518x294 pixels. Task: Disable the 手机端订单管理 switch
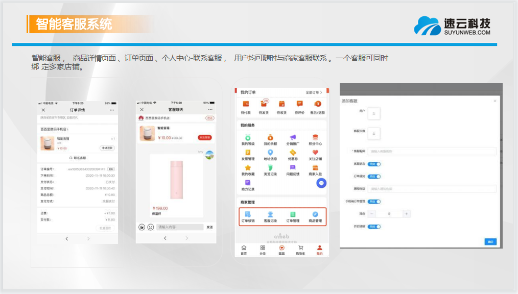click(374, 202)
